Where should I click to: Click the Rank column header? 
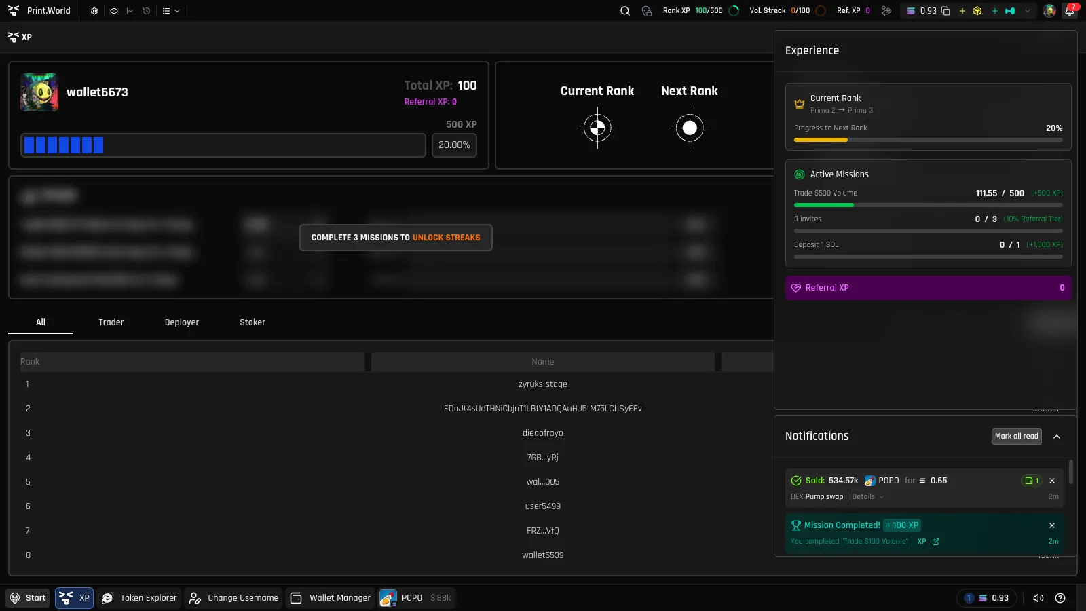[x=192, y=362]
